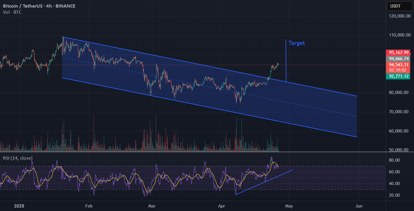Click the 94,543.31 last price tag
This screenshot has width=414, height=211.
tap(398, 65)
